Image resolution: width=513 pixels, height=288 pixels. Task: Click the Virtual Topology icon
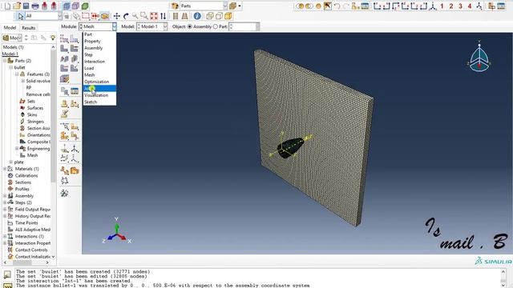tap(64, 170)
